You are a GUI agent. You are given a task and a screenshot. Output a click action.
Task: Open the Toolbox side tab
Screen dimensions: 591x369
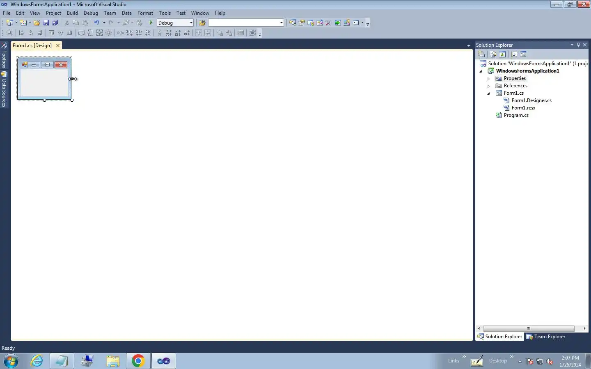[4, 56]
